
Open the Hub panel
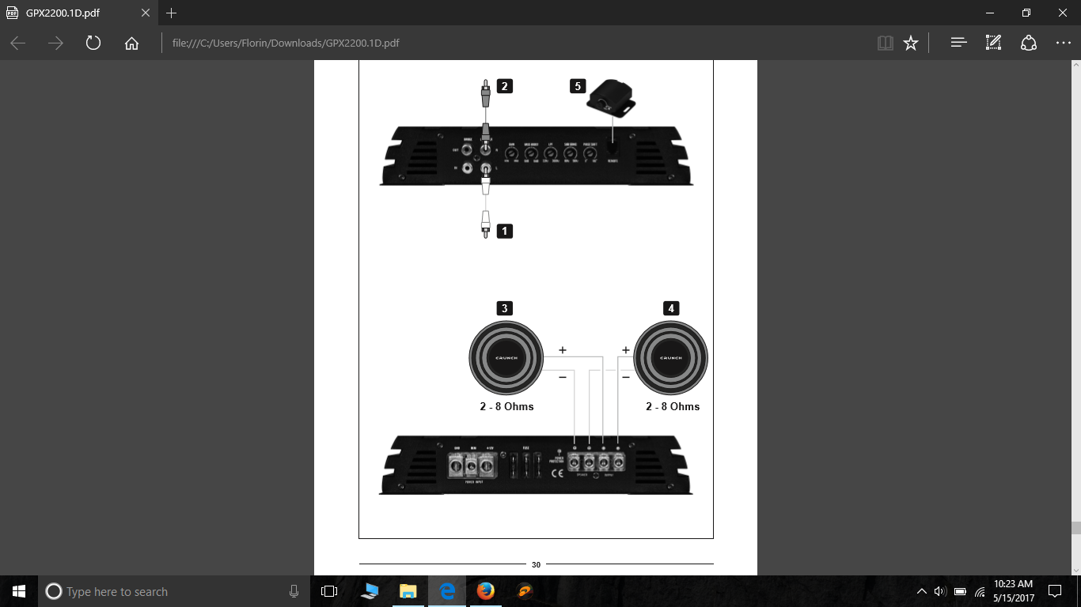958,43
